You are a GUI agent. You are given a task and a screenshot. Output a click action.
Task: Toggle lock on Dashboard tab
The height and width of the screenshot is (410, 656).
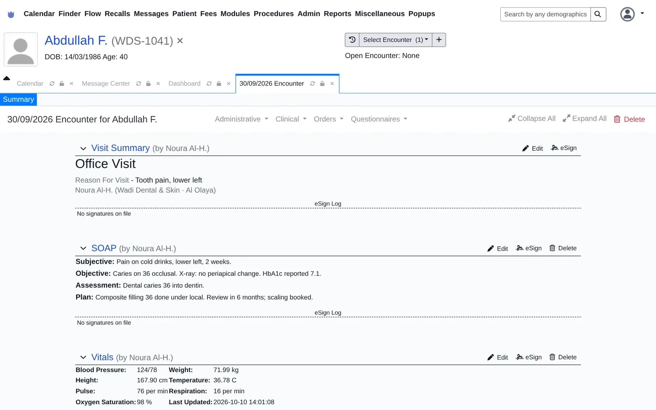219,84
